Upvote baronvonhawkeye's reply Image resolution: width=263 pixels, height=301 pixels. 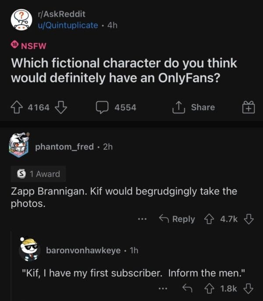pyautogui.click(x=210, y=289)
